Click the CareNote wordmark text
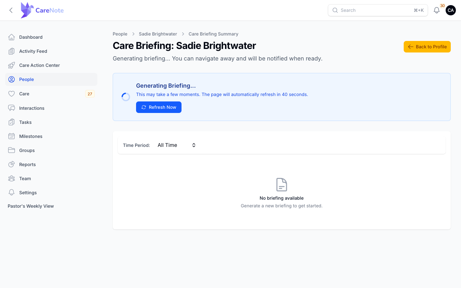461x288 pixels. 50,10
